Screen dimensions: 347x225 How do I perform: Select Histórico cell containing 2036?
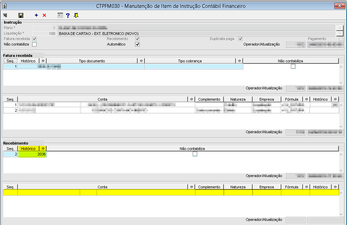(x=32, y=154)
